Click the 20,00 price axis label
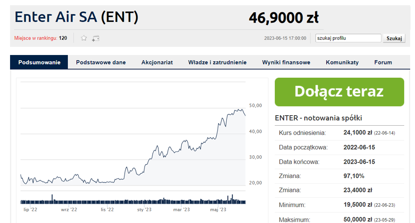 pos(255,182)
